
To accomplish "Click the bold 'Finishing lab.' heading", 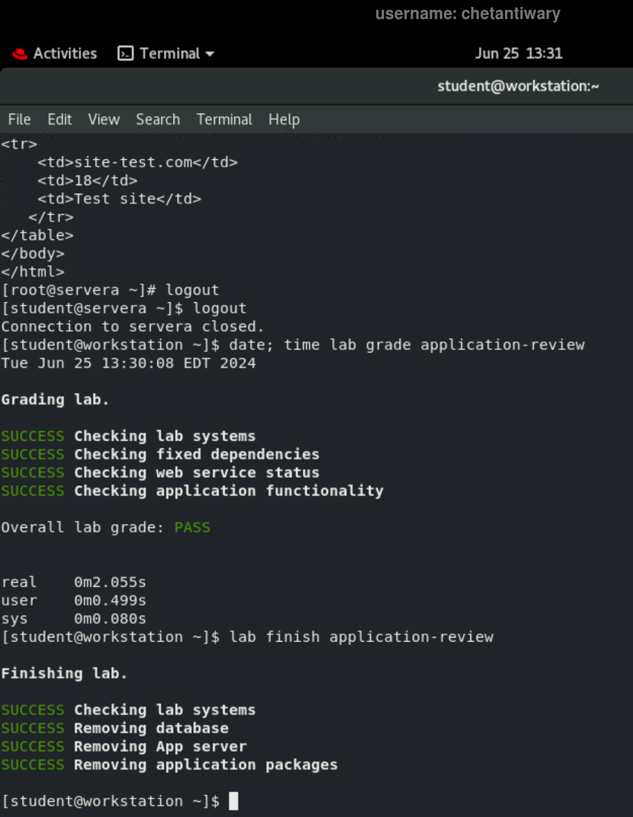I will (63, 673).
